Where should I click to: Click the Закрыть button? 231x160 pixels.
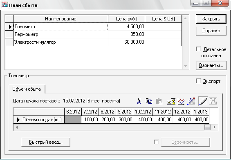coord(211,19)
